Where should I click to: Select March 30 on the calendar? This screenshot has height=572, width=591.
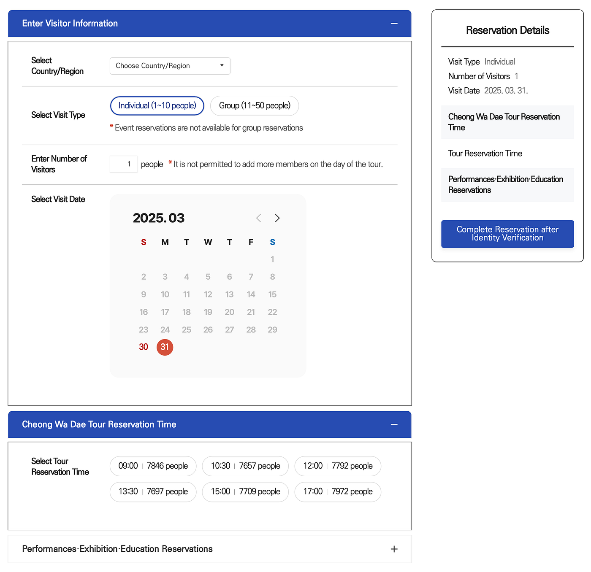pos(144,347)
